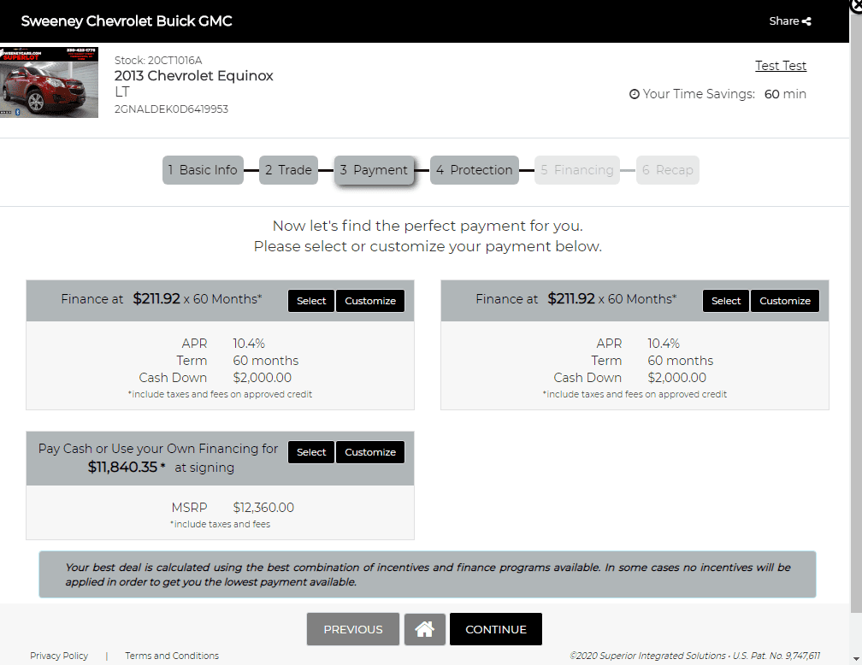
Task: Click the 2013 Chevrolet Equinox heading
Action: point(193,75)
